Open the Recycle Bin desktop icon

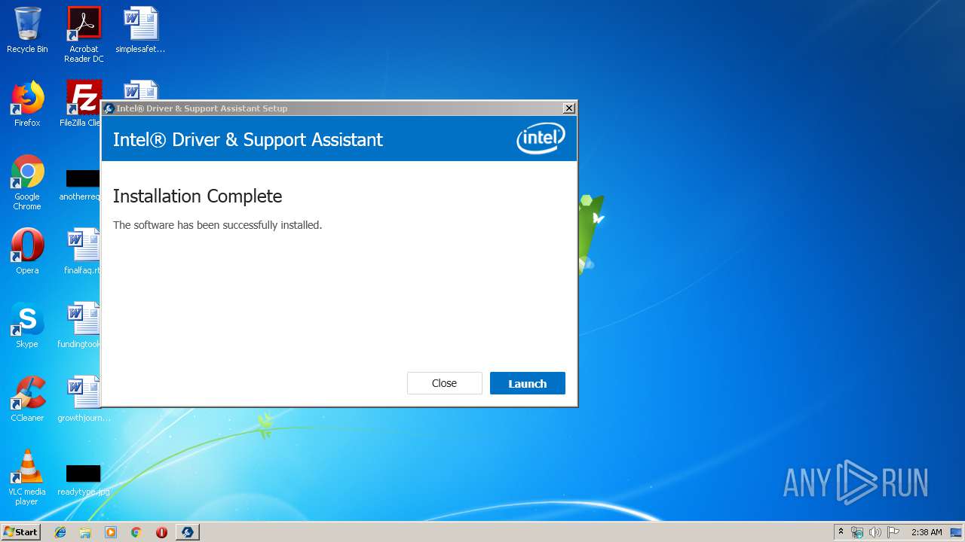click(x=27, y=30)
